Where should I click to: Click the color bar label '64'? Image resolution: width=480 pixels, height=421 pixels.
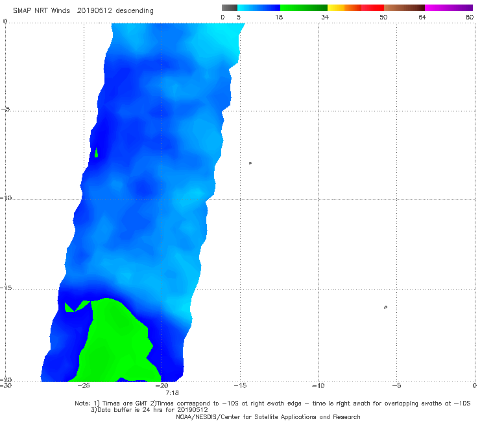422,17
